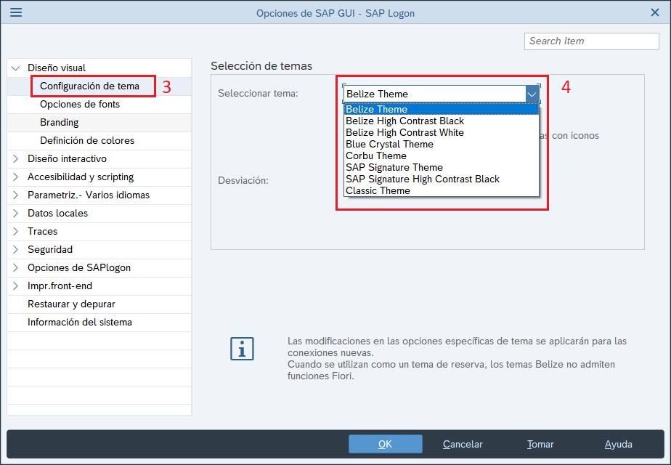Choose Blue Crystal Theme from list
Image resolution: width=671 pixels, height=465 pixels.
(389, 144)
